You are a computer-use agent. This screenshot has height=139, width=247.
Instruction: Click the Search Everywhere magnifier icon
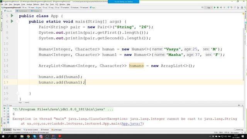click(x=245, y=7)
